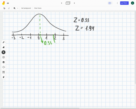Insert an image from the toolbar
Screen dimensions: 136x109
(3, 62)
